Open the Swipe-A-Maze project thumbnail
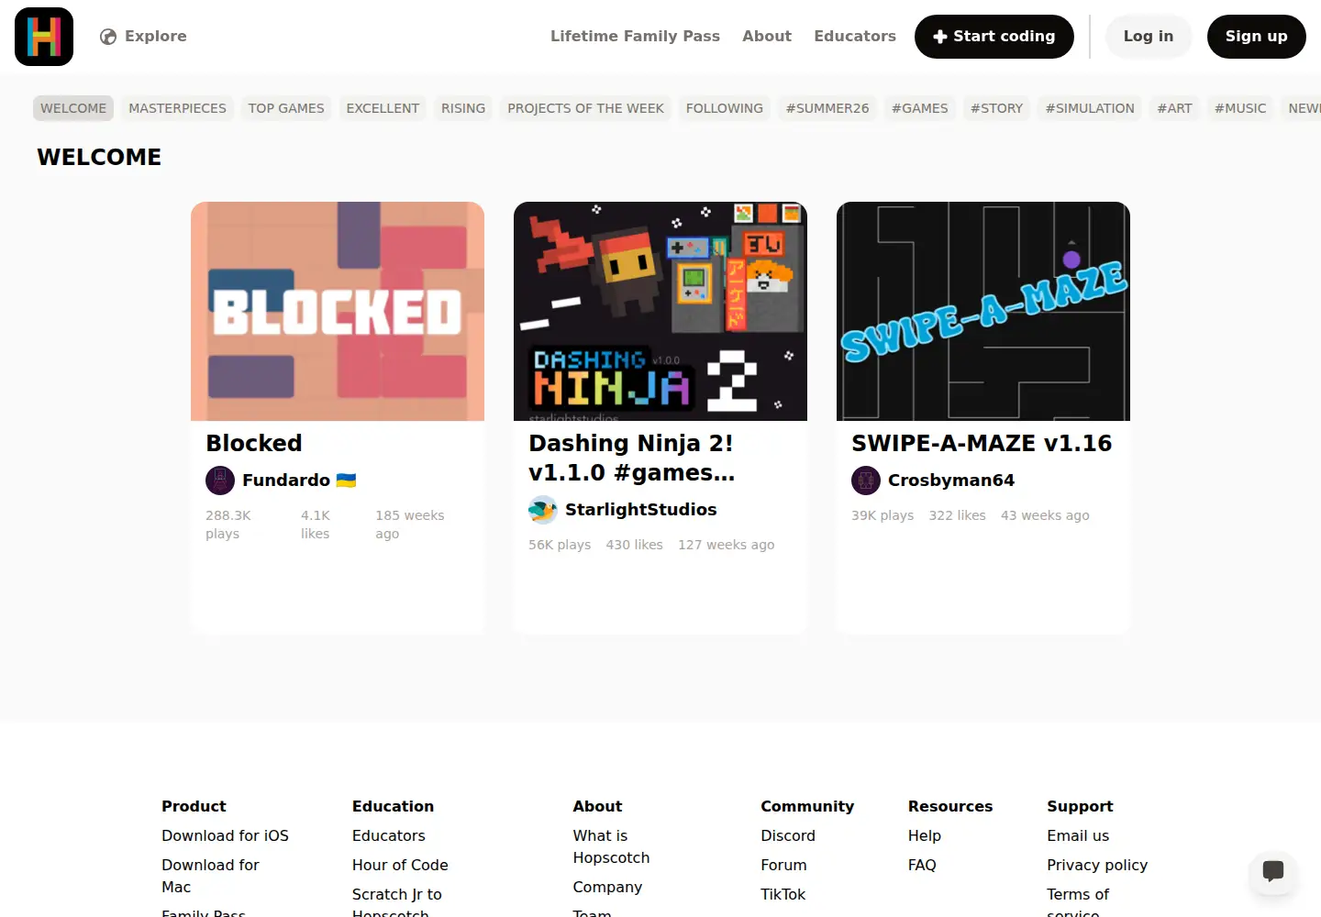The image size is (1321, 917). (x=983, y=311)
